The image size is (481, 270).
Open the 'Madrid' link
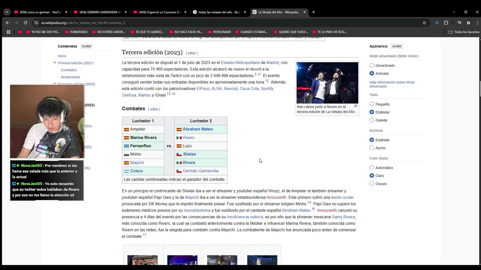coord(273,63)
